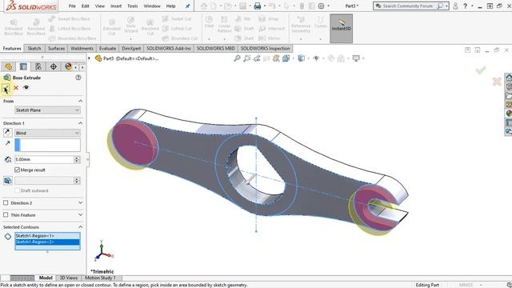This screenshot has height=288, width=512.
Task: Open the DimXpertManager crosshair tab
Action: tap(54, 66)
